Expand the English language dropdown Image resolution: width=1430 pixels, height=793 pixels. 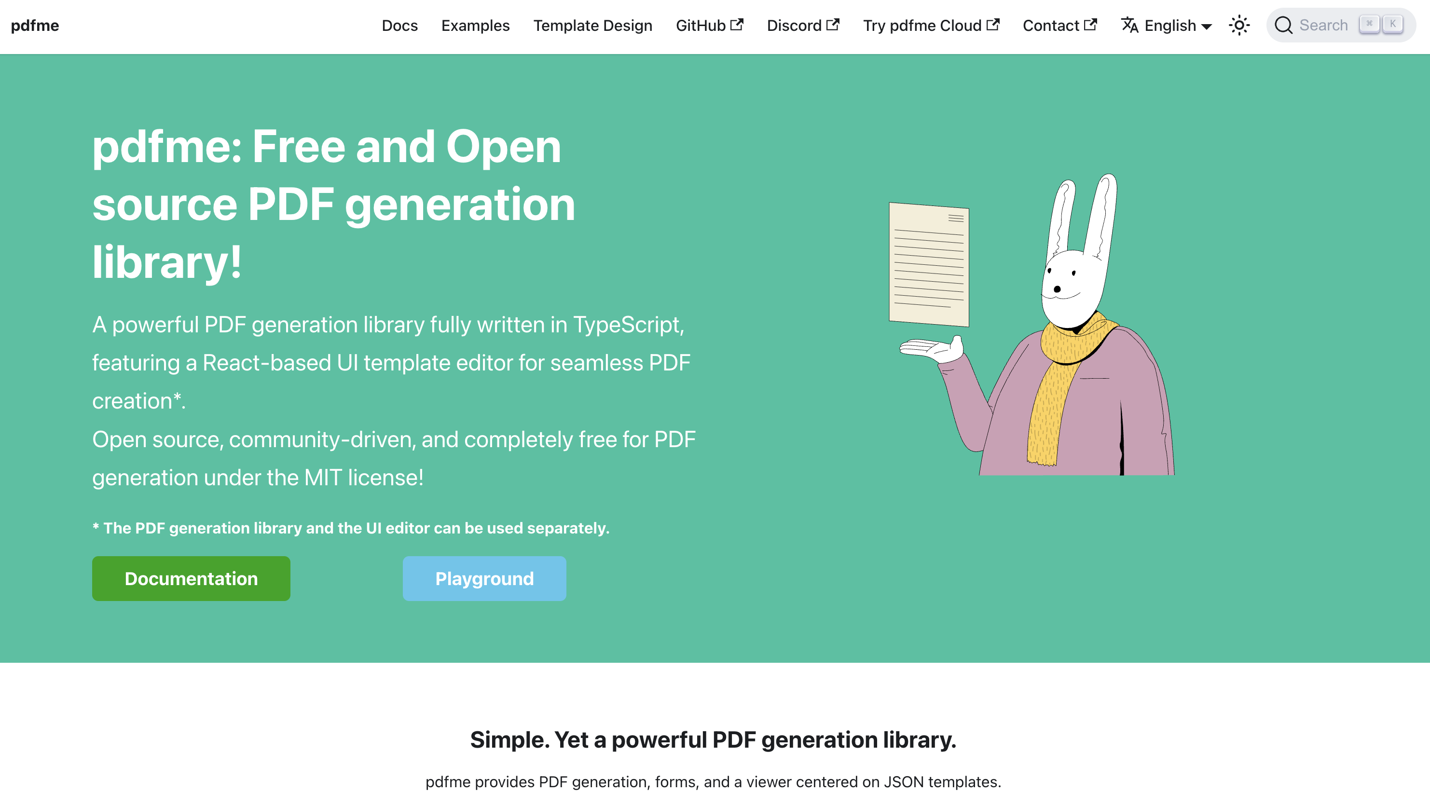pyautogui.click(x=1166, y=26)
